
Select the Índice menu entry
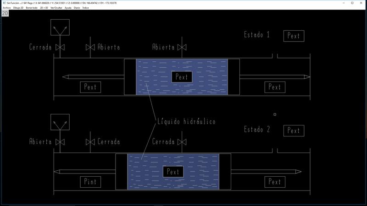(x=85, y=8)
